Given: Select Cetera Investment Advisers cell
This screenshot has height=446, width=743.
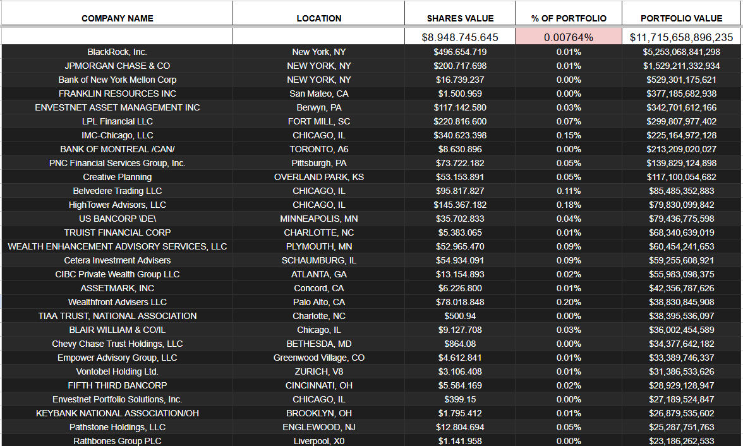Looking at the screenshot, I should click(x=117, y=261).
